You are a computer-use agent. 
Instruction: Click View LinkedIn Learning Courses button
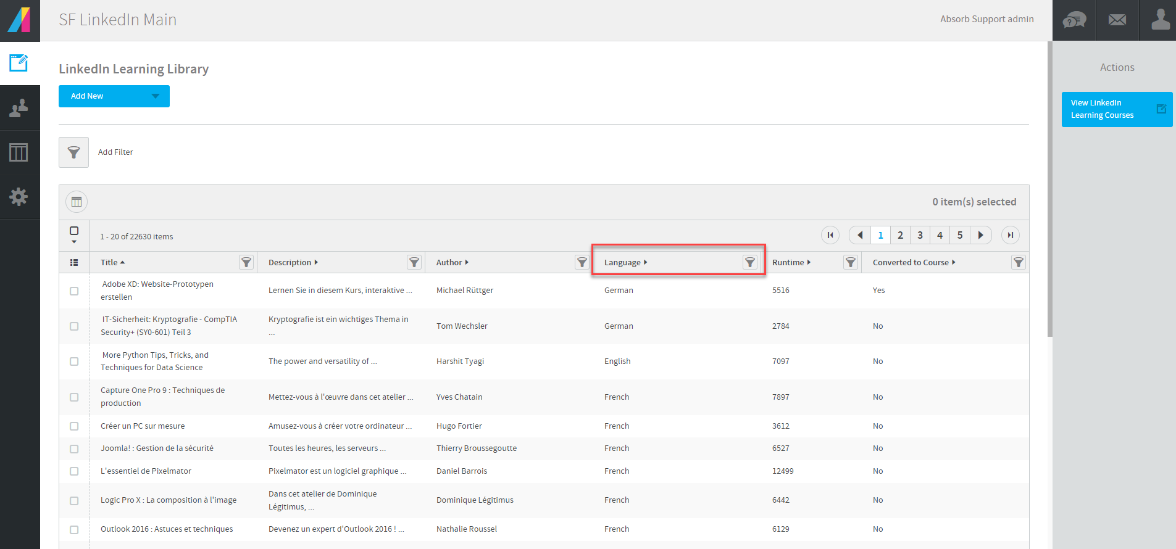tap(1117, 109)
